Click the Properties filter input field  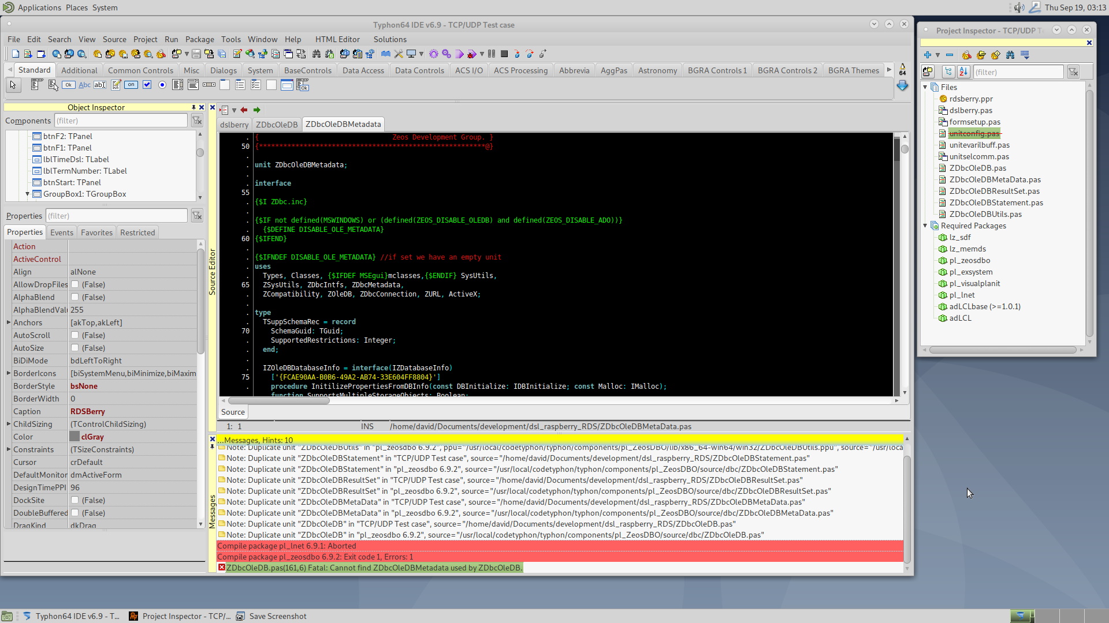click(x=117, y=216)
